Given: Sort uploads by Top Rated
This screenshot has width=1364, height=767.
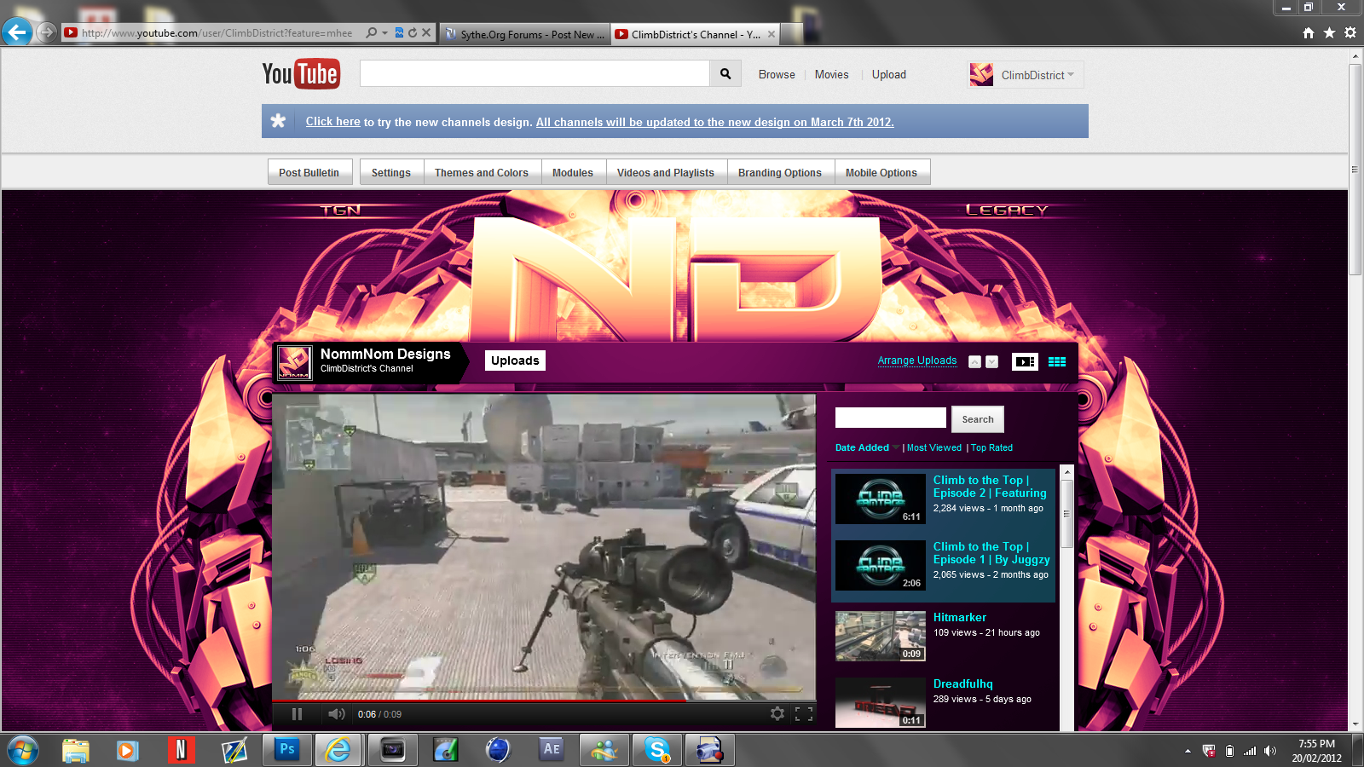Looking at the screenshot, I should pos(991,447).
